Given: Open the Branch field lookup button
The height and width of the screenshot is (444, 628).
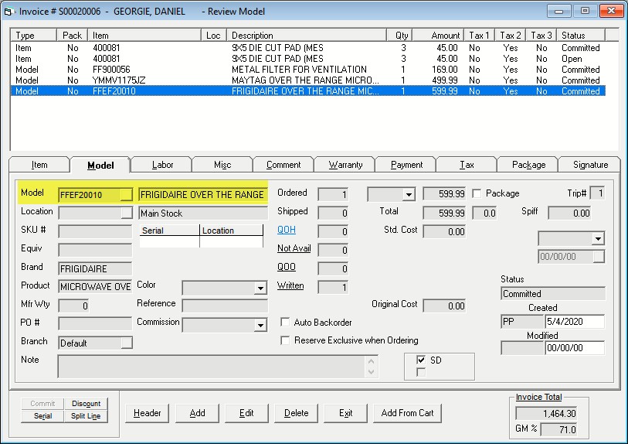Looking at the screenshot, I should (126, 343).
